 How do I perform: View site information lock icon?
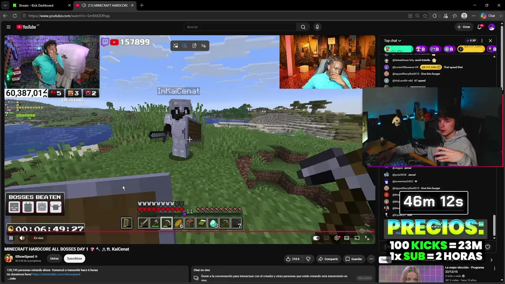point(24,16)
